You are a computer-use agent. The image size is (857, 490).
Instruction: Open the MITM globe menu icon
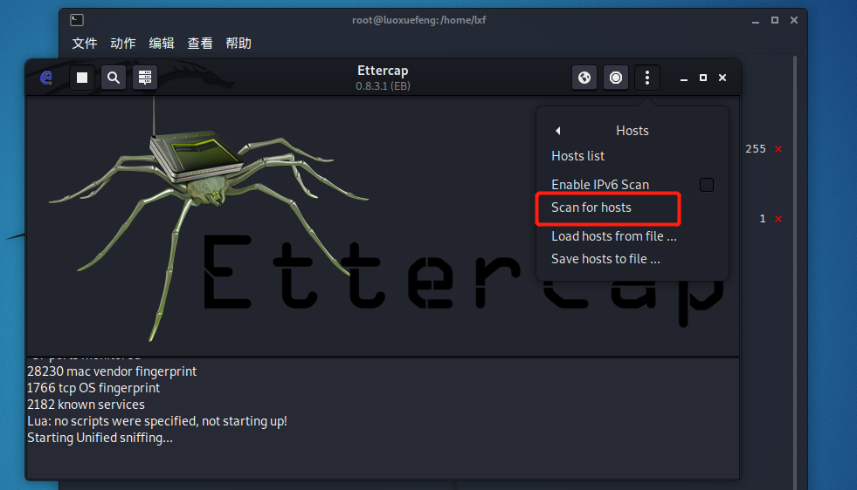[584, 78]
